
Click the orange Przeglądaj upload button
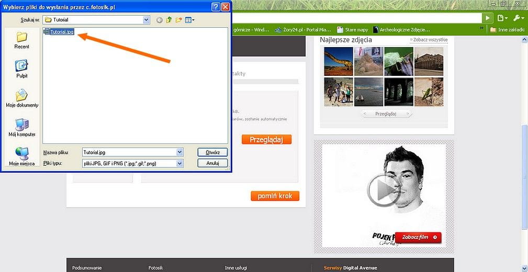(x=266, y=139)
